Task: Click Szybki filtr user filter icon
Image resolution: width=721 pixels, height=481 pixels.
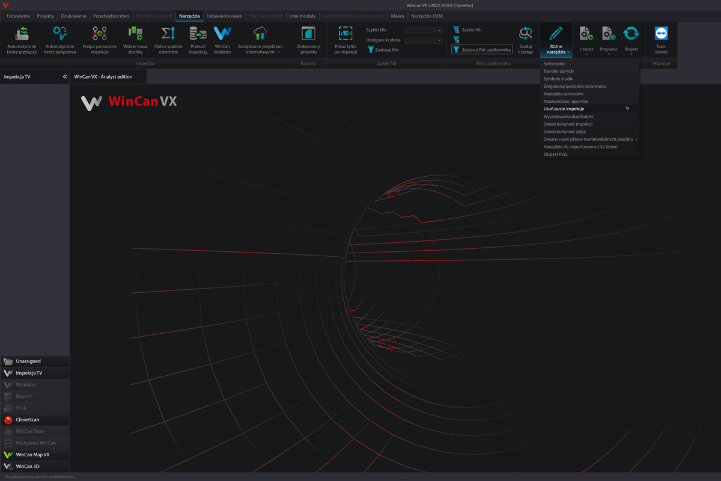Action: (x=457, y=29)
